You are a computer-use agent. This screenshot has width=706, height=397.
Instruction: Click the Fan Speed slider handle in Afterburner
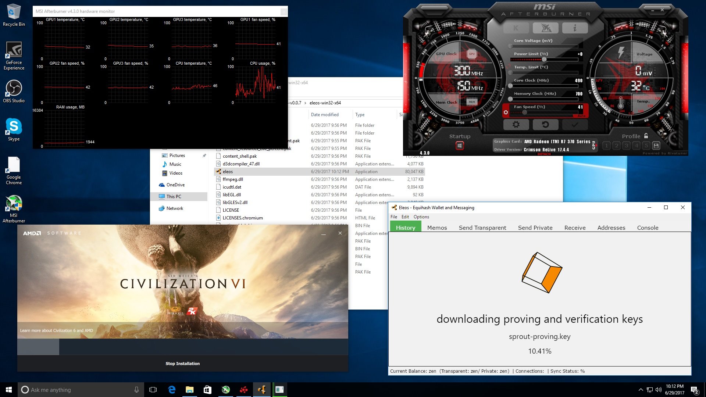click(x=524, y=112)
